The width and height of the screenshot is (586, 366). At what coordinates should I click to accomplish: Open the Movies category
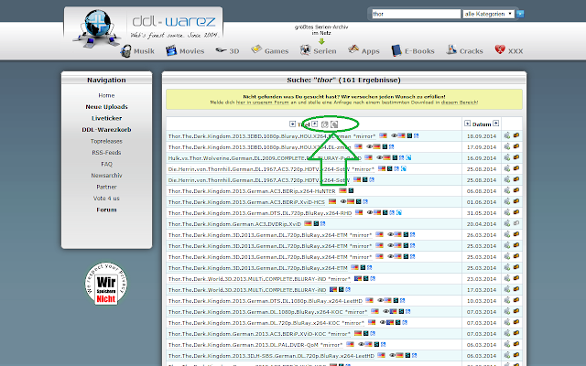pyautogui.click(x=185, y=51)
